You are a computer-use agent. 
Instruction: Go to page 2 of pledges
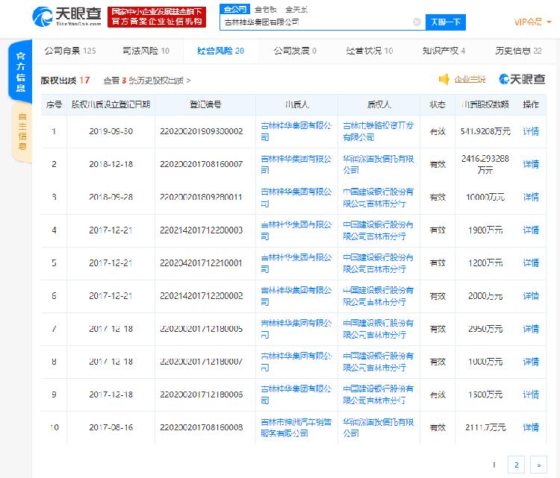[x=517, y=465]
